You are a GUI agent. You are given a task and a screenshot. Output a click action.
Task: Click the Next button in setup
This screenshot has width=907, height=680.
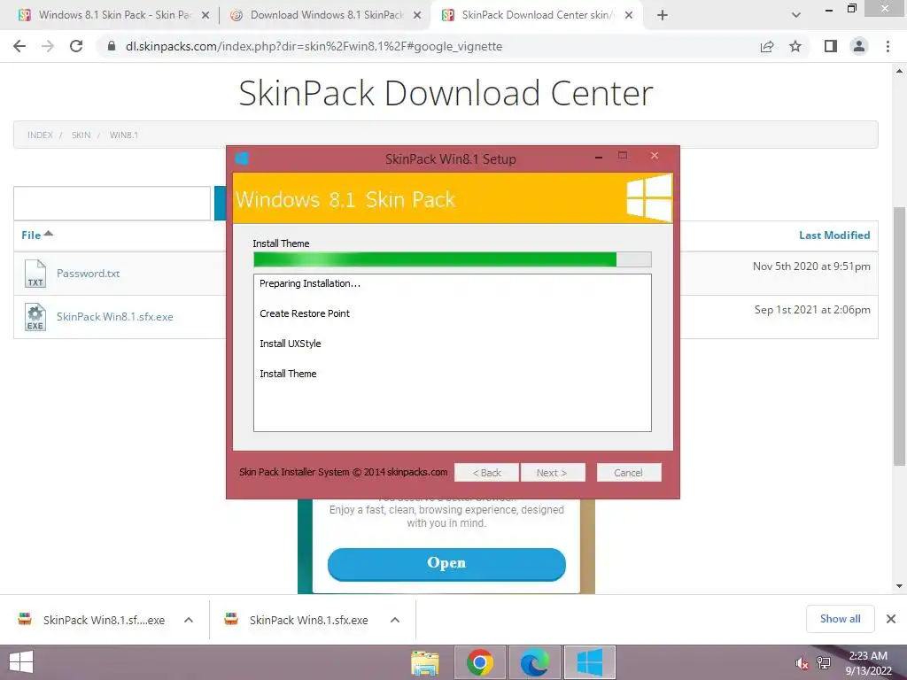[x=553, y=473]
